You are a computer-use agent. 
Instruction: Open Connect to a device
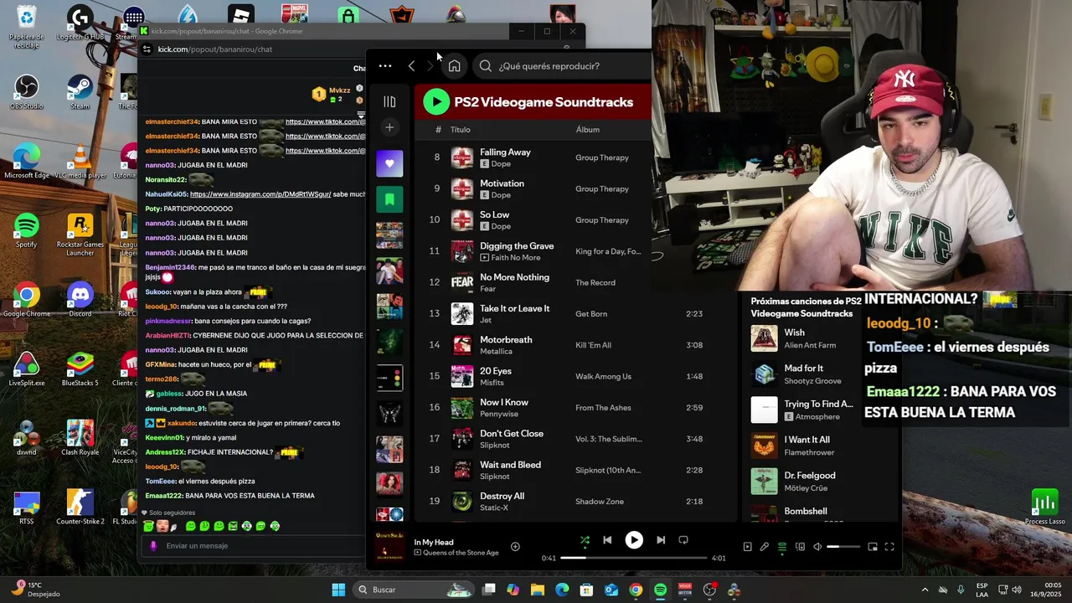point(800,547)
